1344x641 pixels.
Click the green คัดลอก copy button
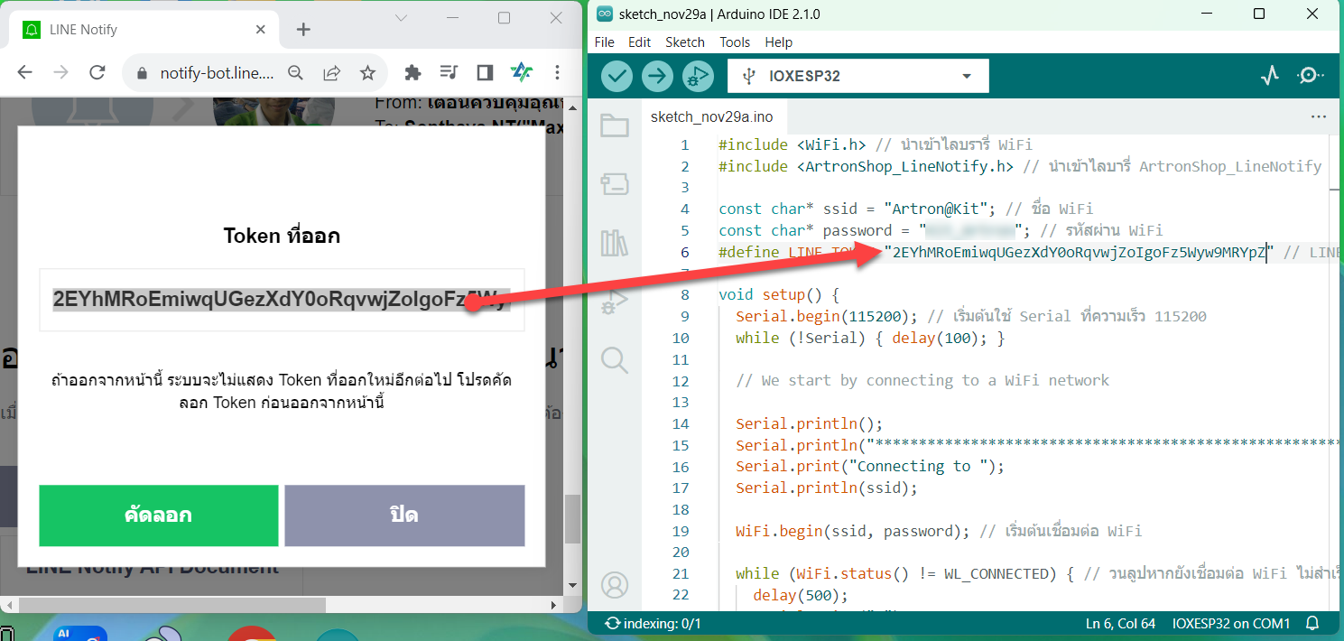coord(158,516)
